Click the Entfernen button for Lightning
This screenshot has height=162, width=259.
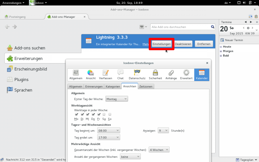[x=204, y=44]
